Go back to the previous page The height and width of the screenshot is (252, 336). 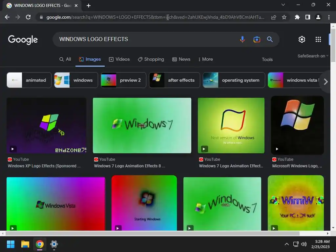7,17
